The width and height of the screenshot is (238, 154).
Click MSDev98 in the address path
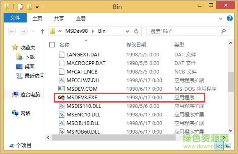point(76,31)
